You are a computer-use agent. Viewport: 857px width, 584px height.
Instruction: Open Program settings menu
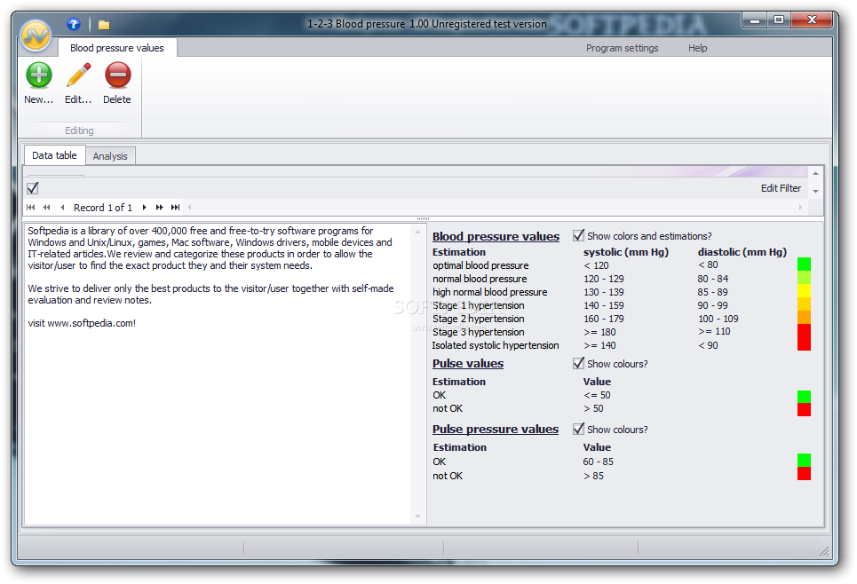[622, 48]
